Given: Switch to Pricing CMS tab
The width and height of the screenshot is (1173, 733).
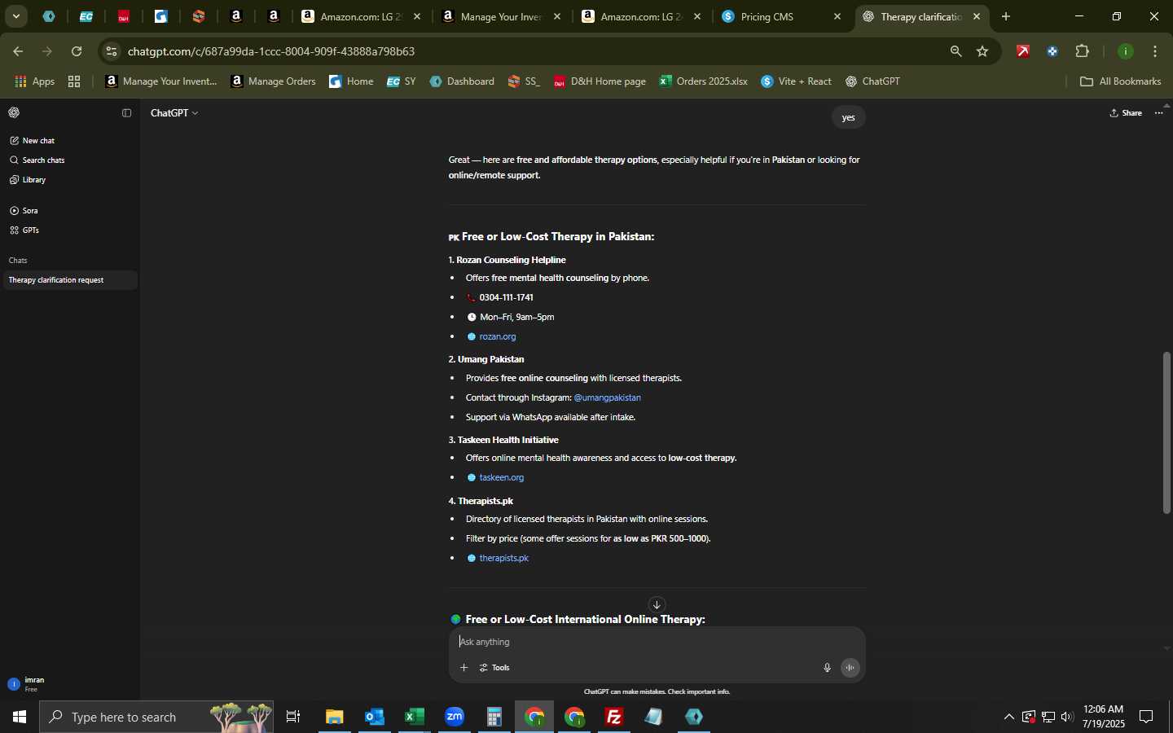Looking at the screenshot, I should [782, 16].
